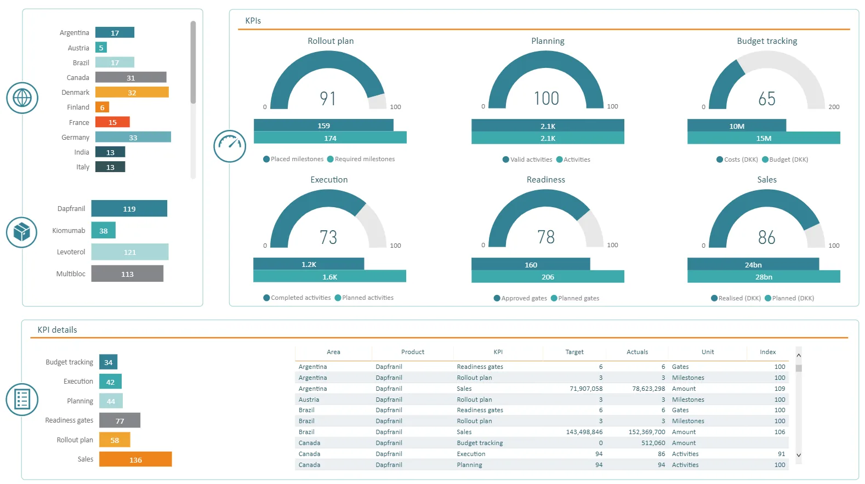Click the table scroll up arrow
865x484 pixels.
point(799,355)
